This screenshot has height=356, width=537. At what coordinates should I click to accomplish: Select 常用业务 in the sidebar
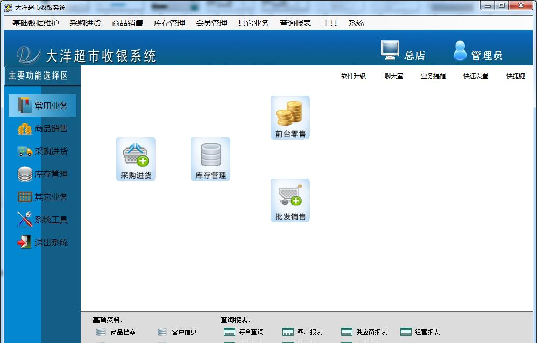click(x=43, y=106)
